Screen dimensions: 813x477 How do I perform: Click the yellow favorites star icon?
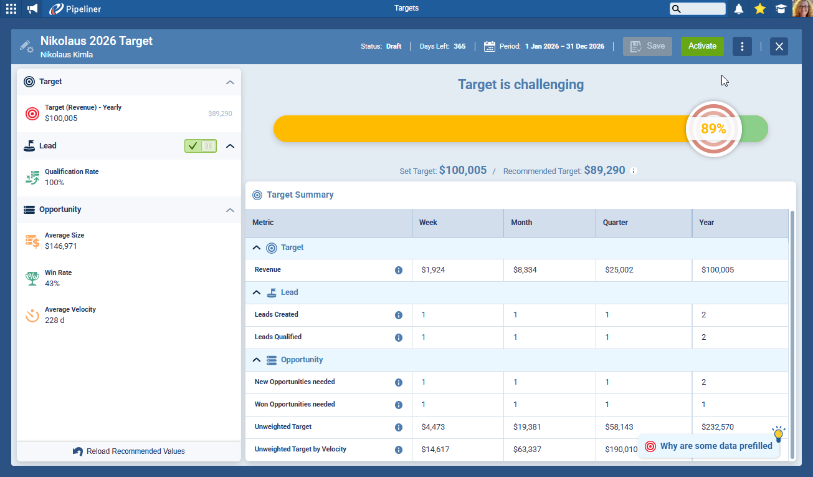pos(759,9)
